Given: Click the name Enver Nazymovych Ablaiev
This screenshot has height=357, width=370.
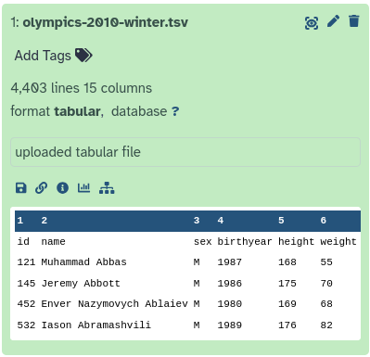Looking at the screenshot, I should click(x=114, y=304).
